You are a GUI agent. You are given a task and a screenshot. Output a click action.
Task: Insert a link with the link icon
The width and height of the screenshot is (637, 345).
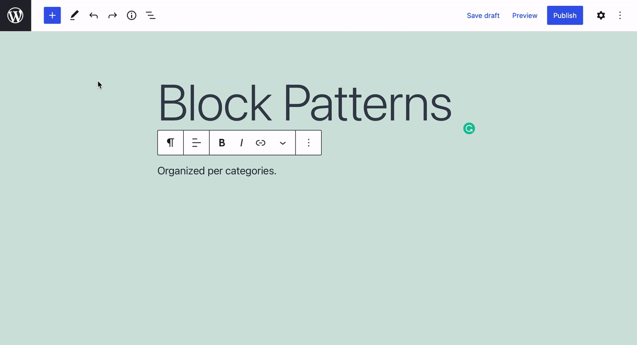coord(261,143)
